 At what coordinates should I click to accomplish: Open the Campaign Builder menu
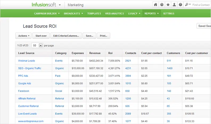47,13
